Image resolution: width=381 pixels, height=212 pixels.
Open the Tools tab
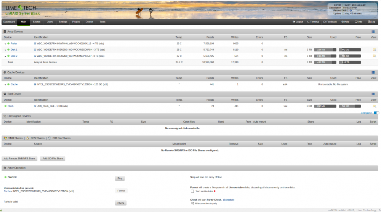[102, 22]
